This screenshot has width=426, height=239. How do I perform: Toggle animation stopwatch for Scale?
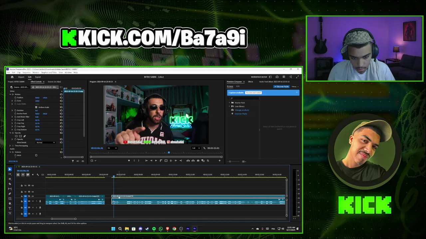pos(15,101)
